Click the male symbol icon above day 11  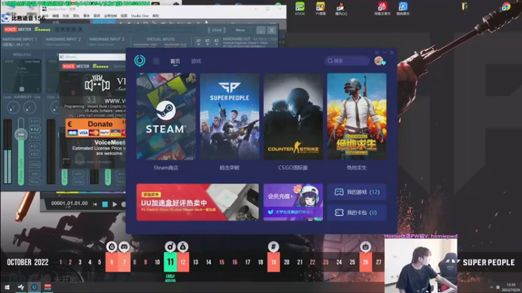point(170,247)
